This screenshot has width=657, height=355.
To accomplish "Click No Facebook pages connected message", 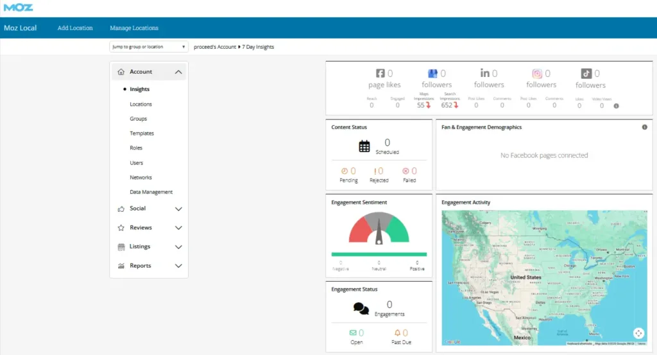I will 544,155.
